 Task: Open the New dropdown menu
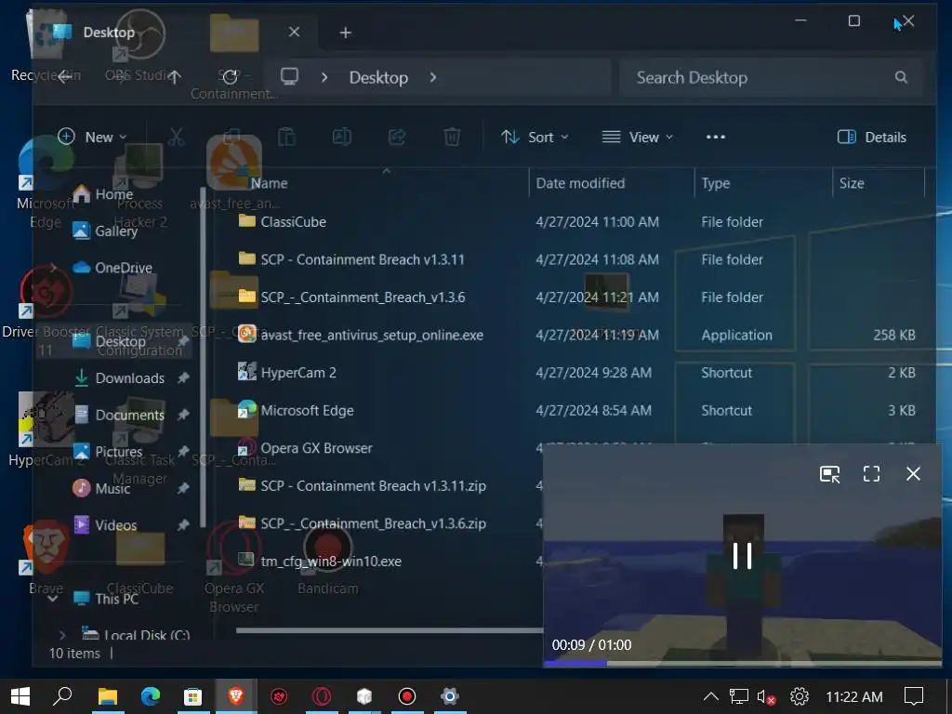tap(92, 138)
